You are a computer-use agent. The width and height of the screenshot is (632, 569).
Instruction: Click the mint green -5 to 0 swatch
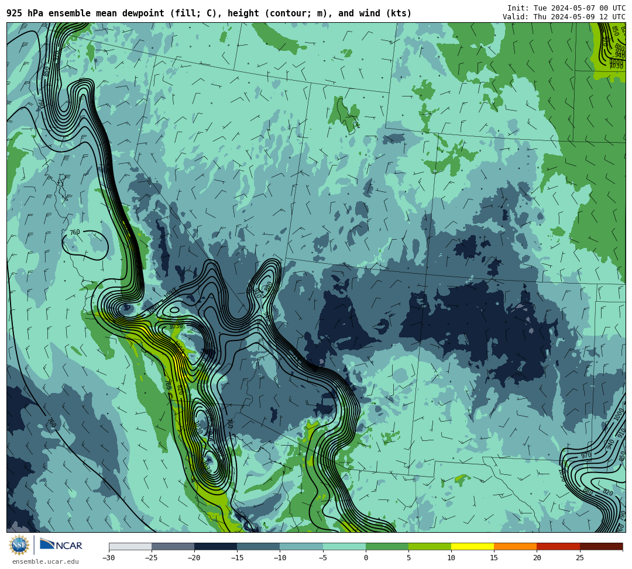point(344,546)
